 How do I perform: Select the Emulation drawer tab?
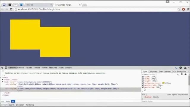[x=20, y=105]
